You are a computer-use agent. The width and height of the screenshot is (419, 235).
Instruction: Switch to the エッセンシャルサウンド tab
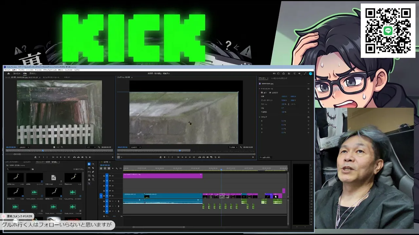[x=279, y=78]
